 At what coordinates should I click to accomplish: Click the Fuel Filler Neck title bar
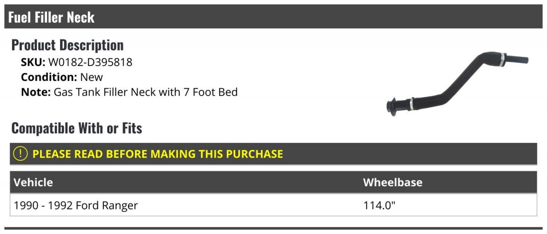pos(51,17)
